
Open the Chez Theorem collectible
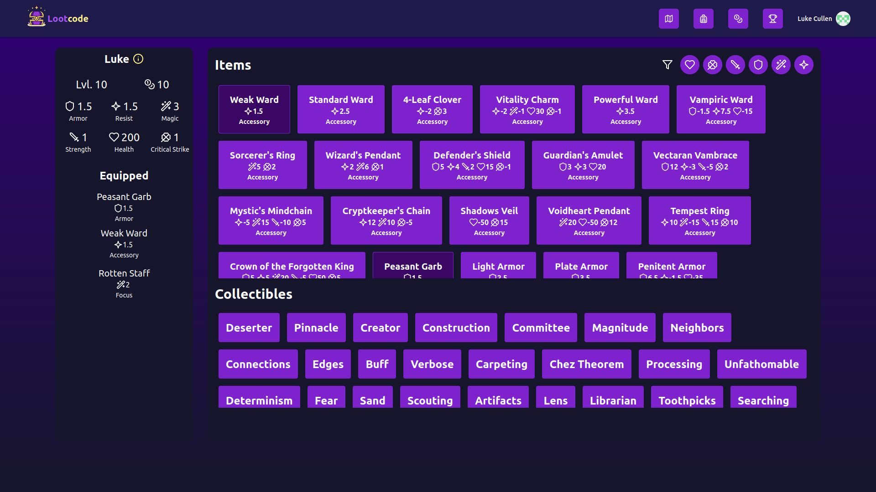[587, 364]
